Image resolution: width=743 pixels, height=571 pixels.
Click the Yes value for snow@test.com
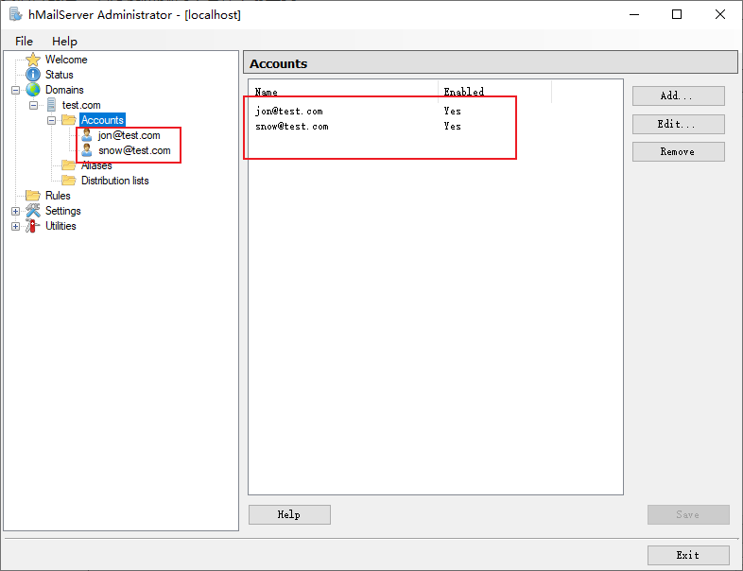[x=453, y=126]
